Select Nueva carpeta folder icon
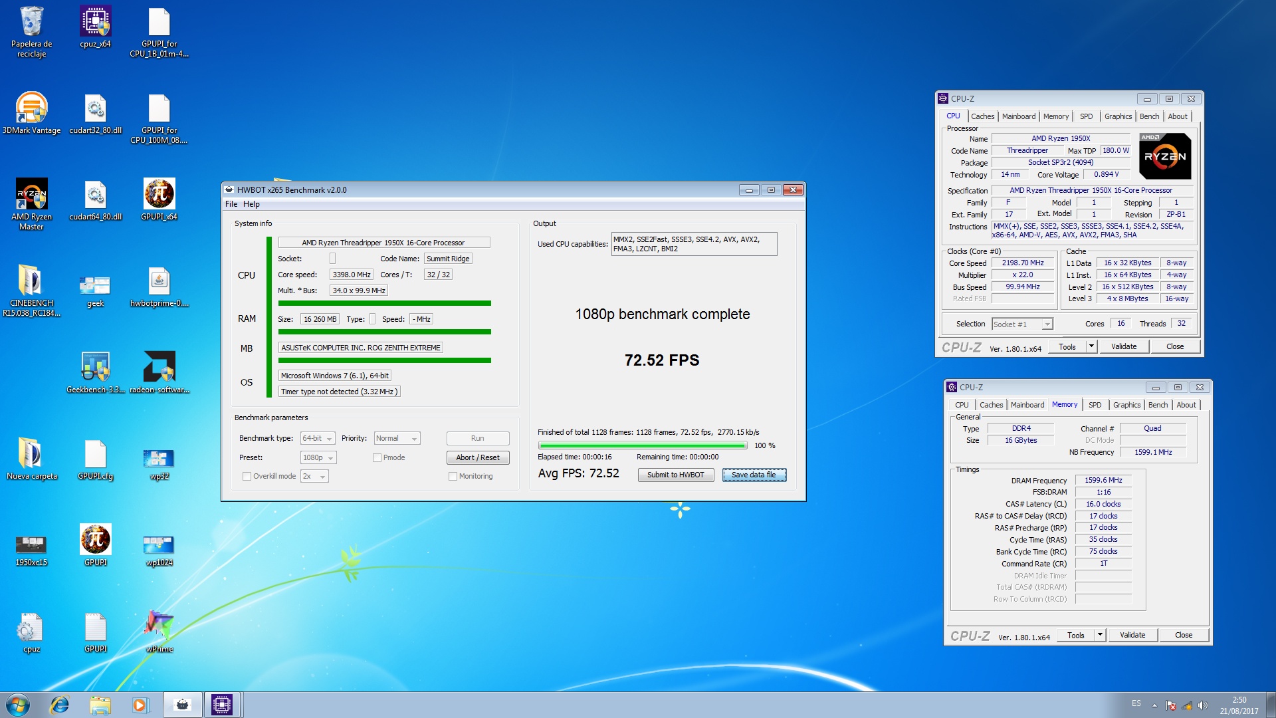The width and height of the screenshot is (1276, 718). (31, 459)
